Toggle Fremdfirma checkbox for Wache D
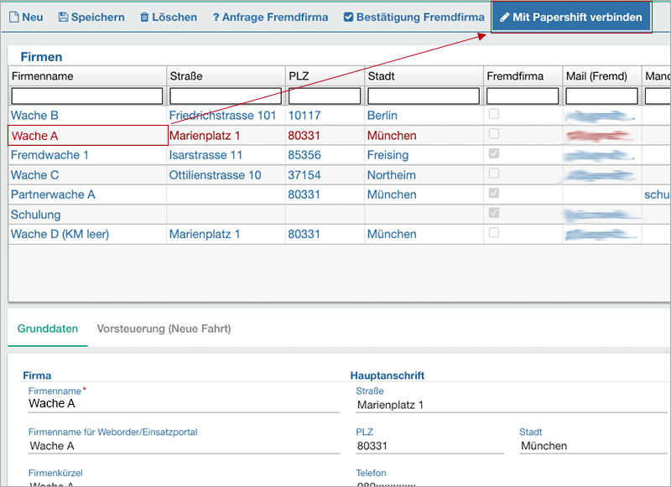This screenshot has height=487, width=671. coord(494,232)
